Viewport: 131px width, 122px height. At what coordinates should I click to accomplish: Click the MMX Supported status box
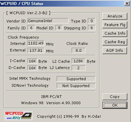point(76,79)
